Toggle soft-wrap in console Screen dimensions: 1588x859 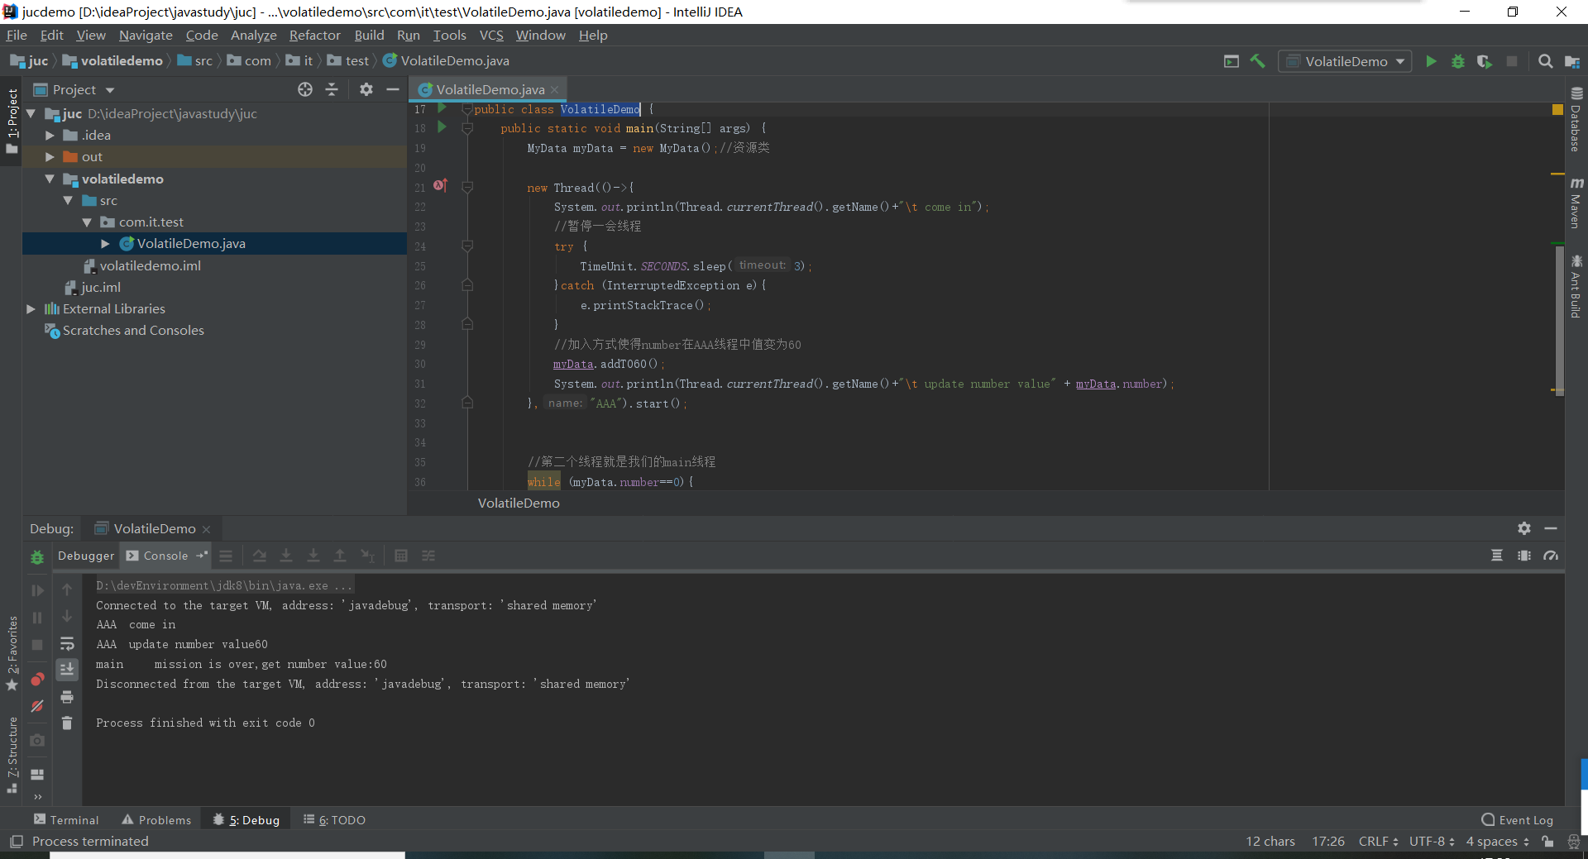pyautogui.click(x=67, y=643)
